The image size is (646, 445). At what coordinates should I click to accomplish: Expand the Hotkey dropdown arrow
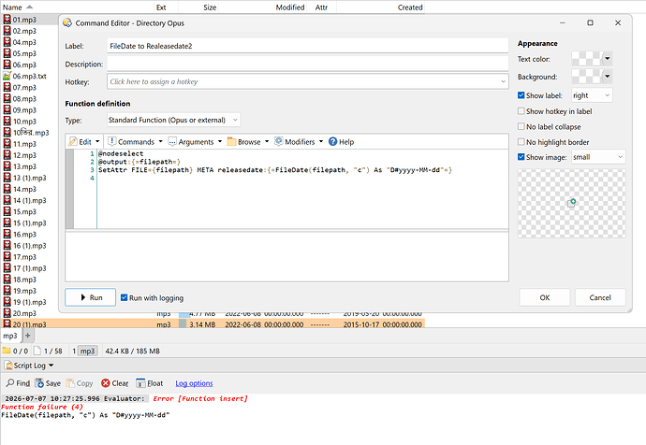coord(503,81)
